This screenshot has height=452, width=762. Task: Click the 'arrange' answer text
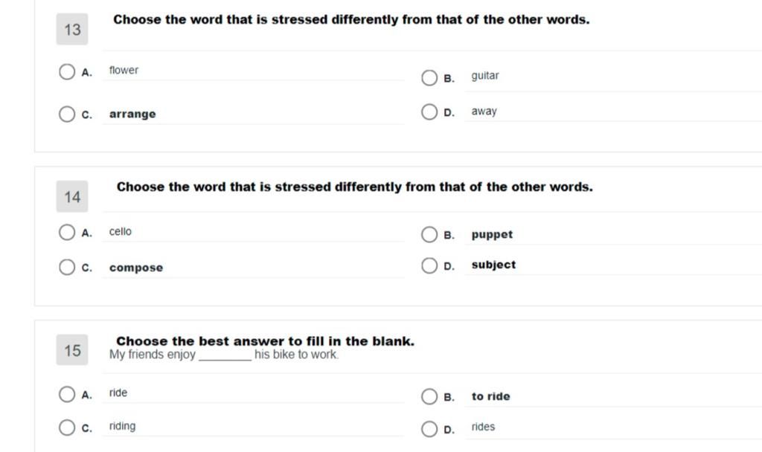[x=132, y=114]
